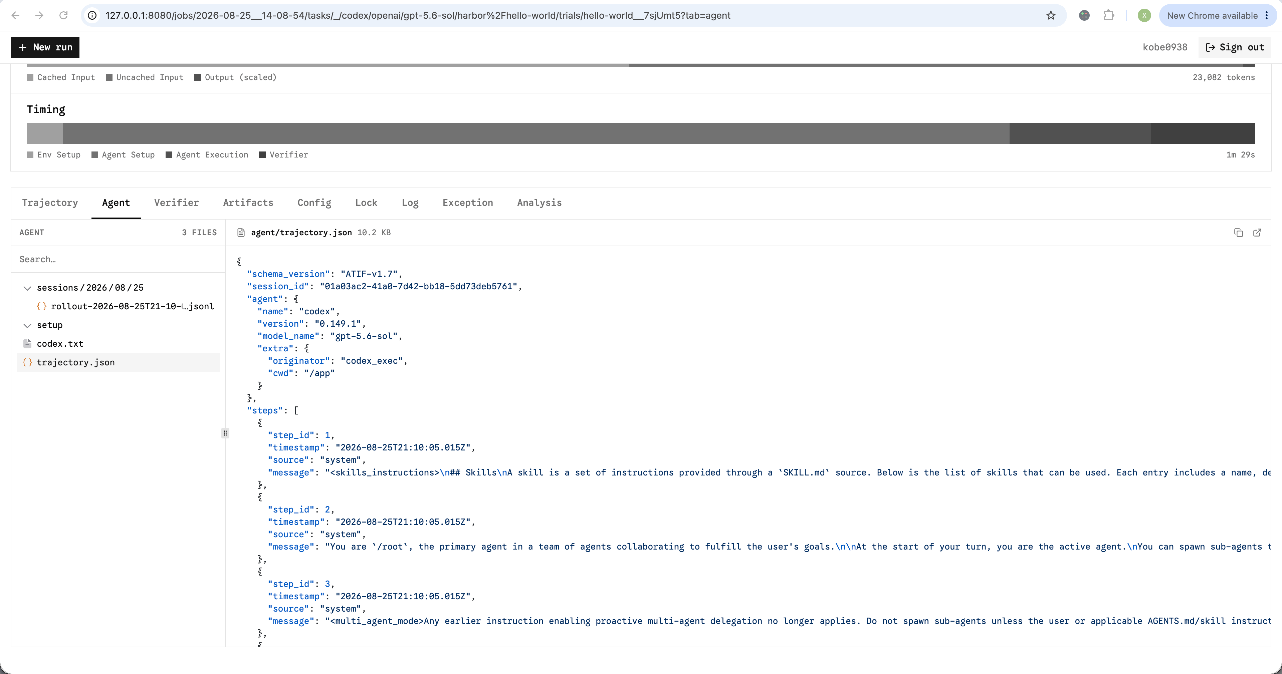The image size is (1282, 674).
Task: Open the New Chrome available menu
Action: 1217,15
